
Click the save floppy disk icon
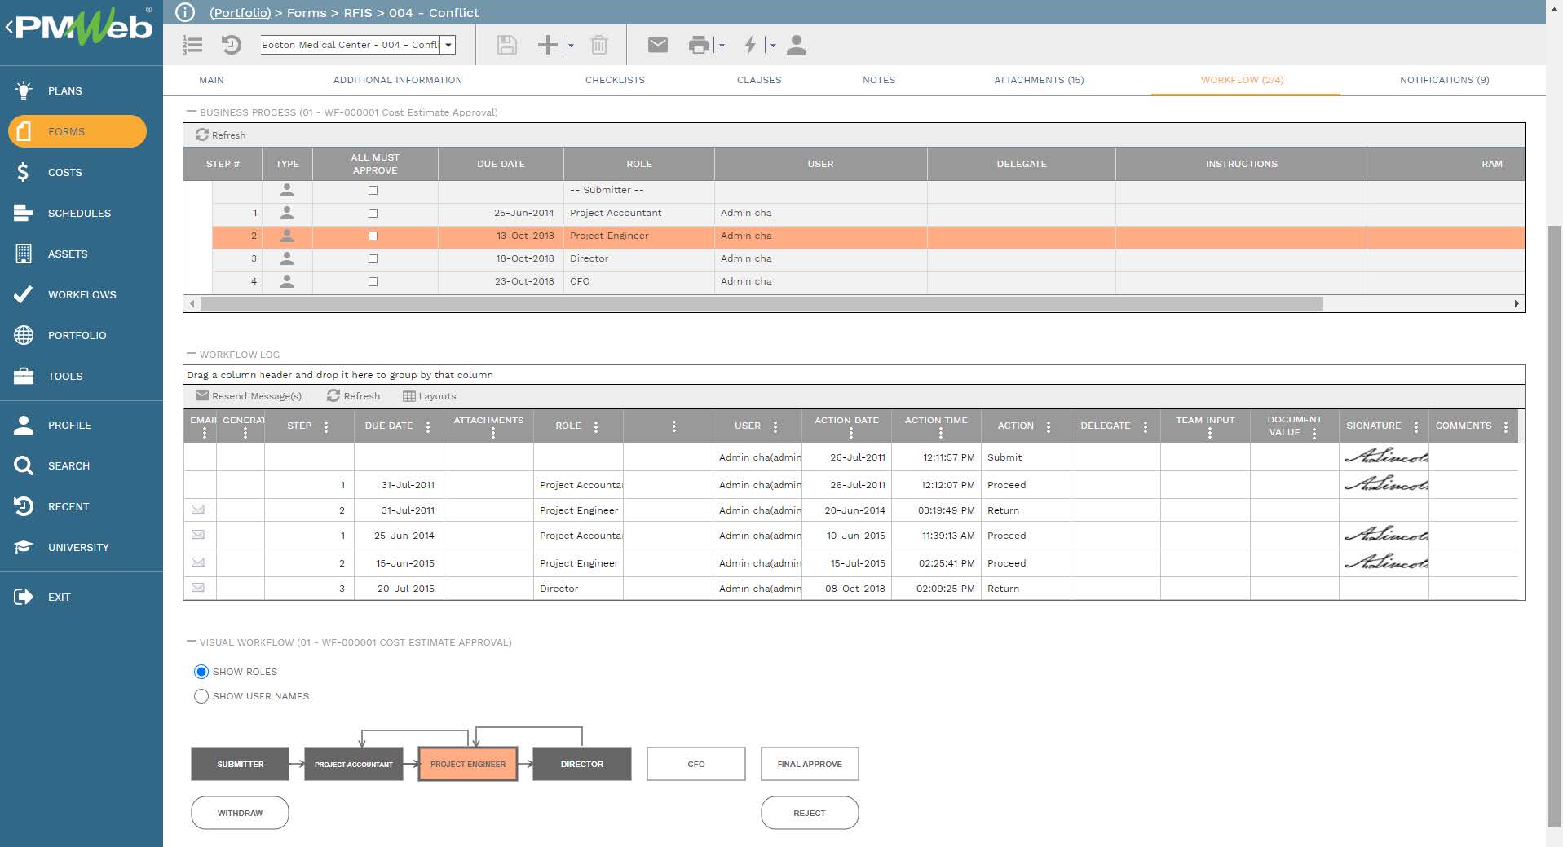[506, 45]
